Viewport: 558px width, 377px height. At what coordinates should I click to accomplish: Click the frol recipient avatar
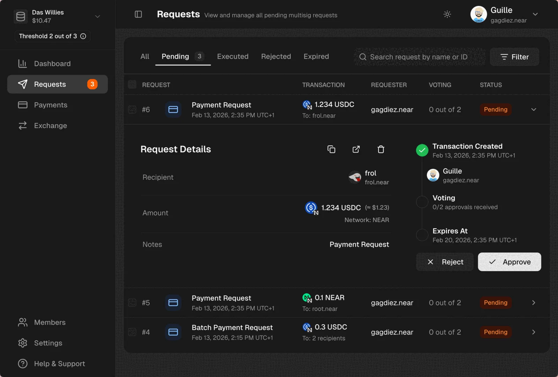point(355,177)
